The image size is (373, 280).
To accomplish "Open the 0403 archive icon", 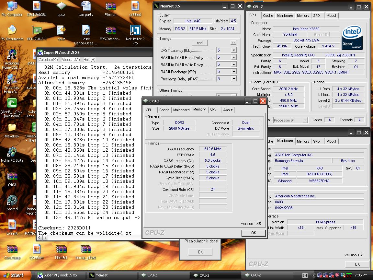I will (x=12, y=179).
